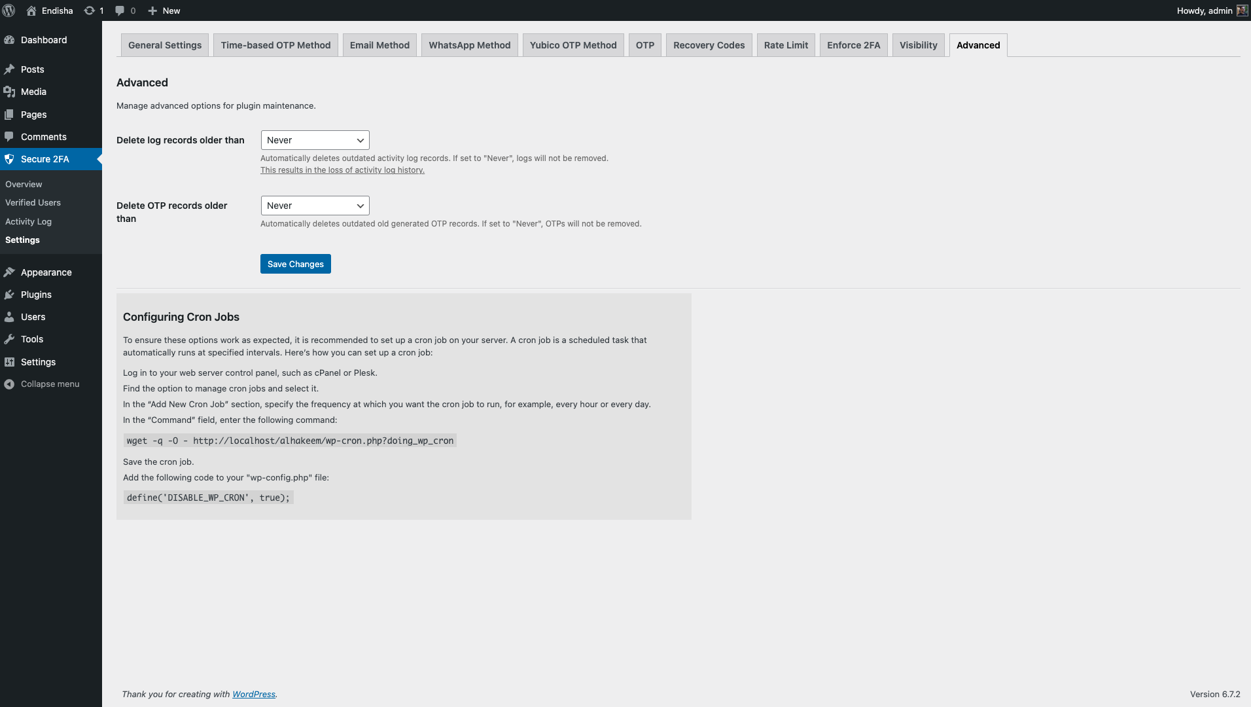Open the admin avatar thumbnail
The width and height of the screenshot is (1251, 707).
(1242, 10)
